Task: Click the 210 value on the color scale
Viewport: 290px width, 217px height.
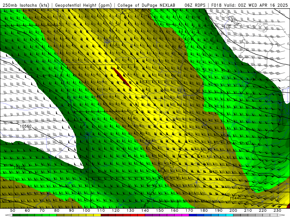Action: point(248,210)
